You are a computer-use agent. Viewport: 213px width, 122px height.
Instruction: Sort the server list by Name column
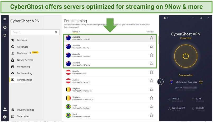[x=76, y=32]
